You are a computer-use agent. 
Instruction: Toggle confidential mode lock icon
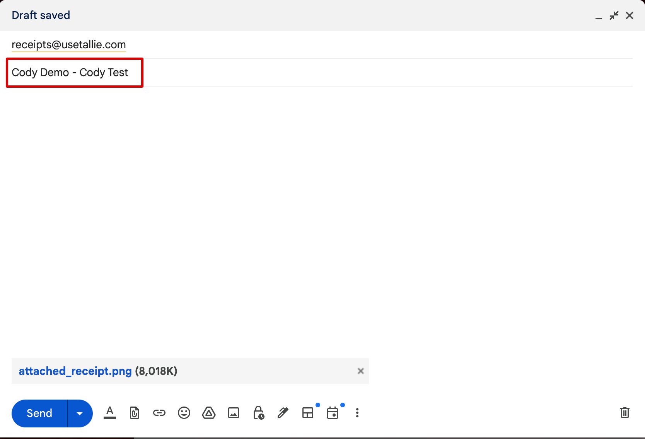click(259, 413)
